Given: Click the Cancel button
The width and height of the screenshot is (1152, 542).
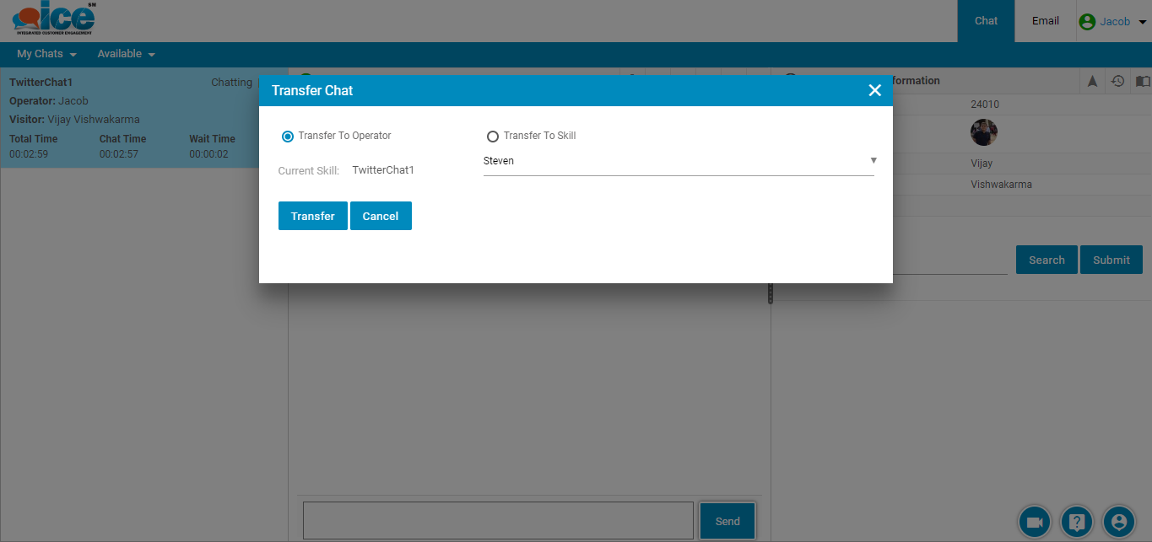Looking at the screenshot, I should [381, 216].
